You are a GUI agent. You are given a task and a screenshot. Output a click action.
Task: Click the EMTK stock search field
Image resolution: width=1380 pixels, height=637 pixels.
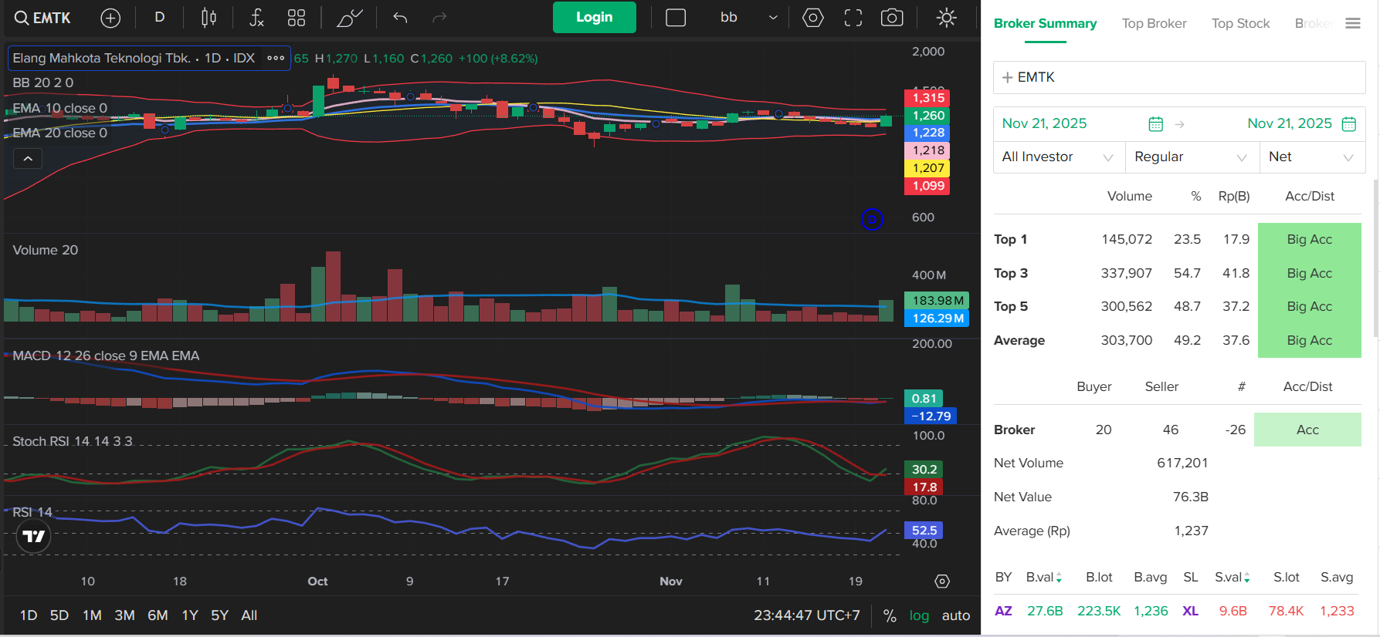click(x=1178, y=77)
